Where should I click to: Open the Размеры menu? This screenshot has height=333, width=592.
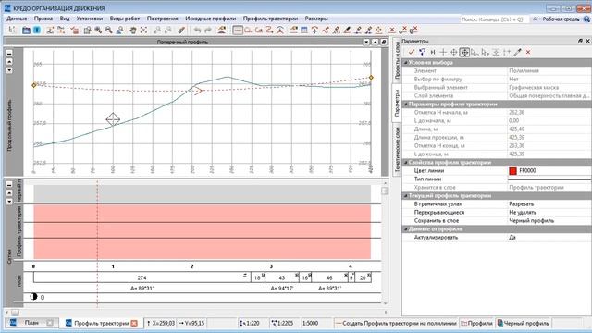(316, 18)
